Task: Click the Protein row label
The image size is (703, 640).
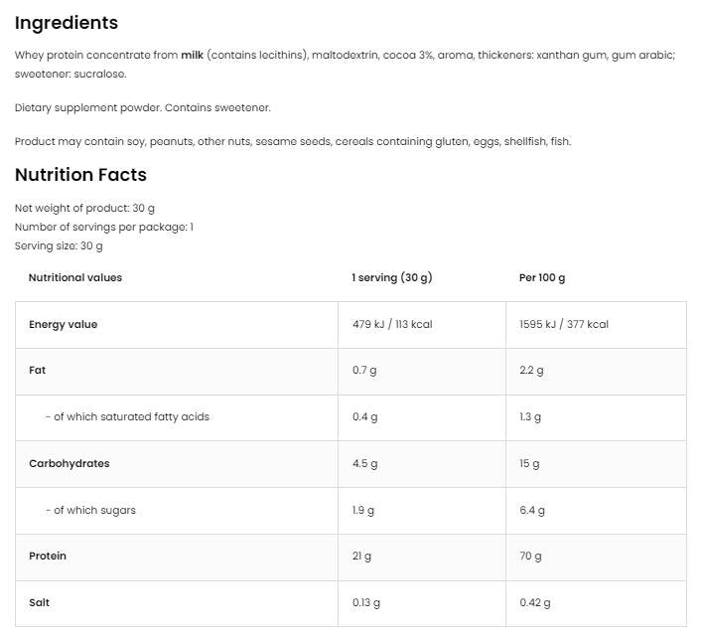Action: pyautogui.click(x=48, y=557)
